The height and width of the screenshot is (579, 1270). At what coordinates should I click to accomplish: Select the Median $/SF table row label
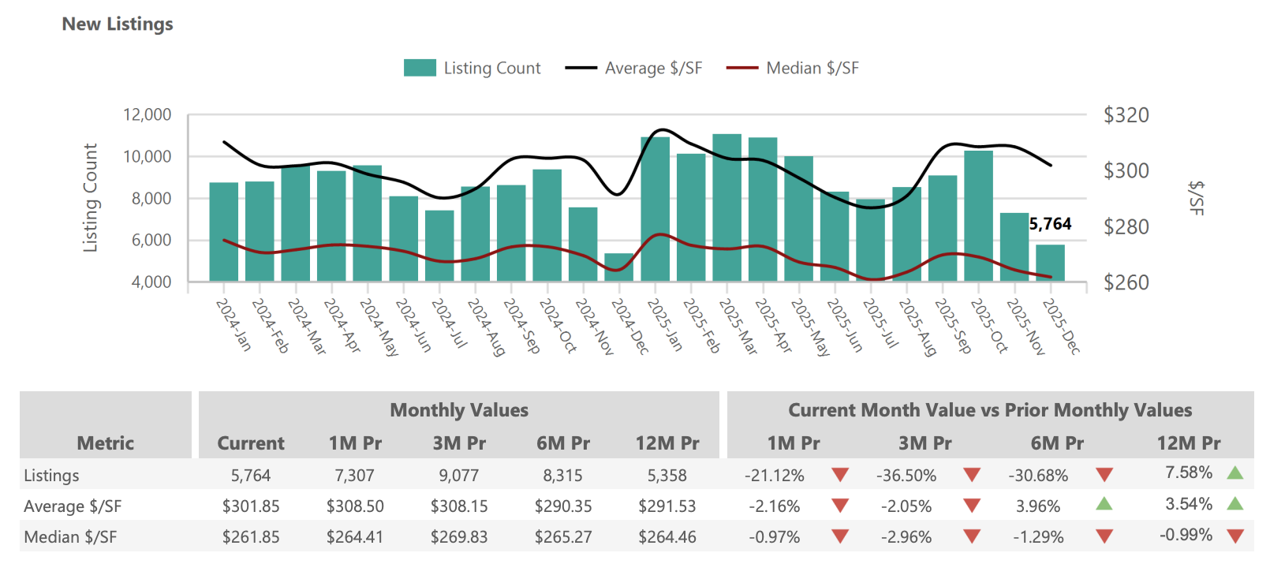click(70, 537)
